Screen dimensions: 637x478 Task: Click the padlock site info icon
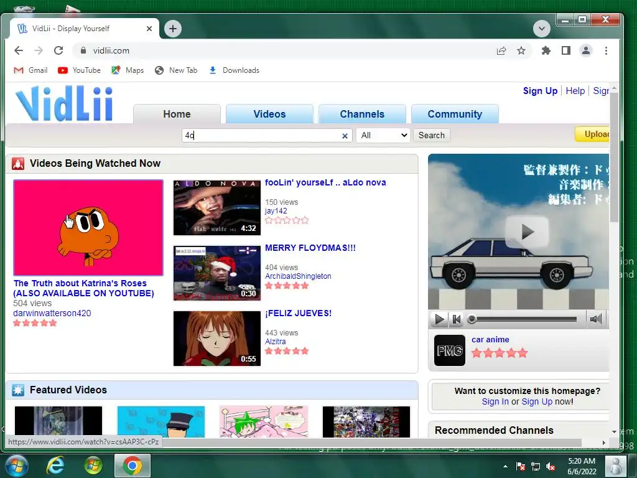(x=83, y=50)
